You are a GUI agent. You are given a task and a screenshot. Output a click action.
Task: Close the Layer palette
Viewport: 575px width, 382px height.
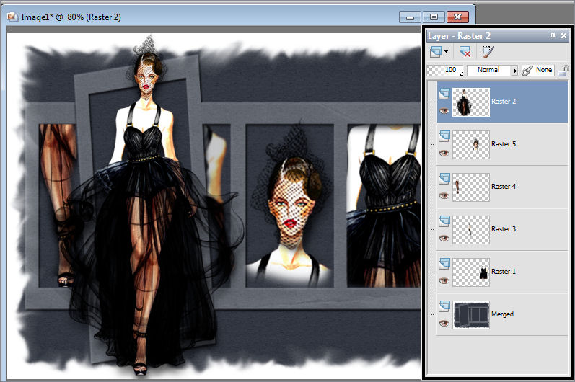coord(564,36)
